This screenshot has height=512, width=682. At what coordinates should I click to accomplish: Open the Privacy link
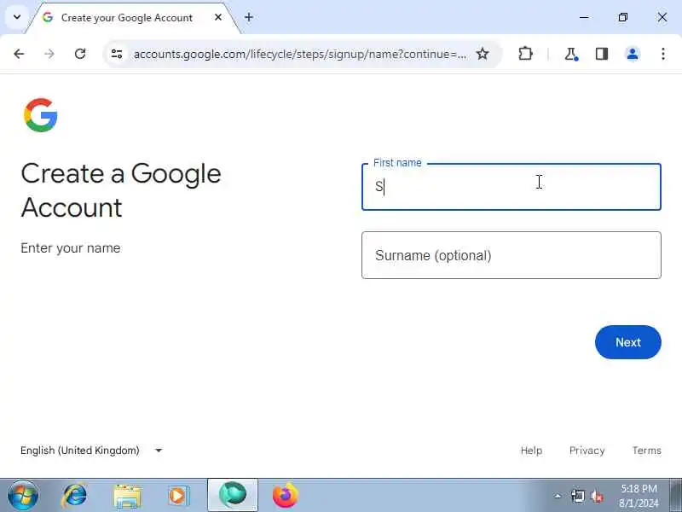(587, 451)
